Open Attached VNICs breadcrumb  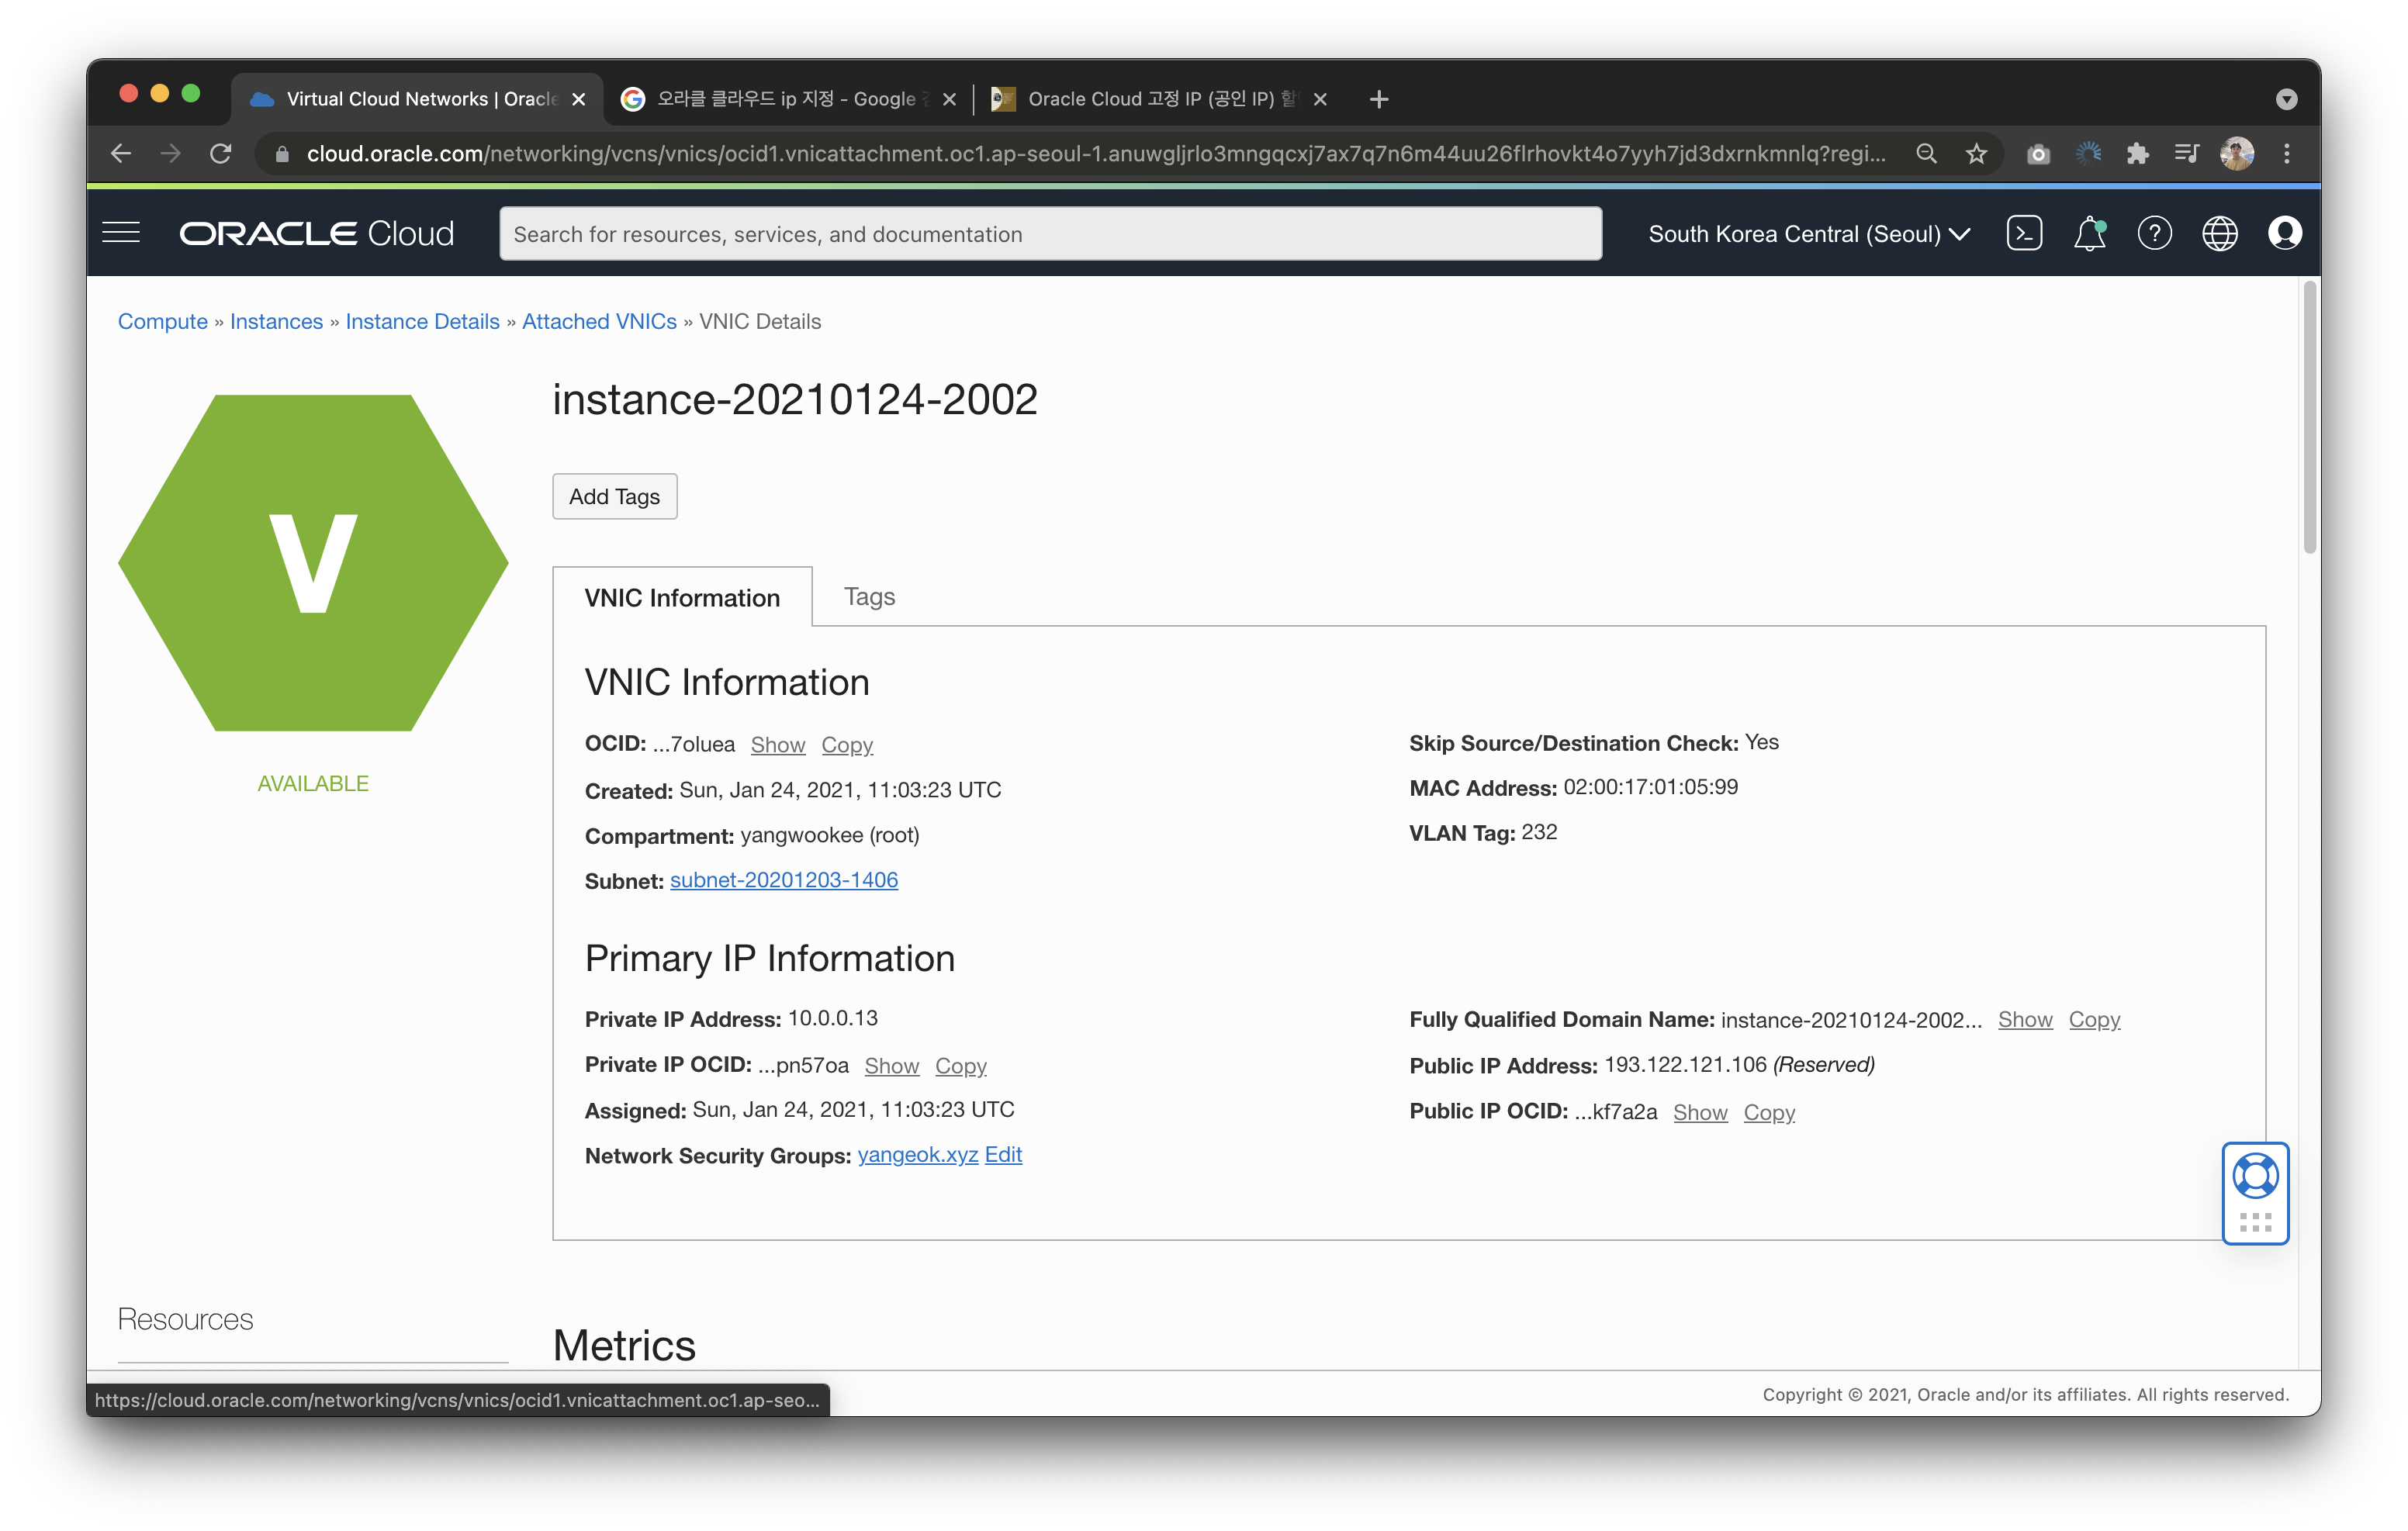(599, 321)
